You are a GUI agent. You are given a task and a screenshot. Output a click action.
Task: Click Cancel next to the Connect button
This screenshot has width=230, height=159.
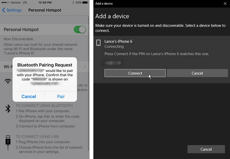(x=197, y=73)
